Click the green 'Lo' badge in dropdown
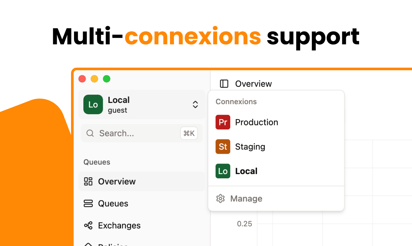Screen dimensions: 412x246 [223, 171]
